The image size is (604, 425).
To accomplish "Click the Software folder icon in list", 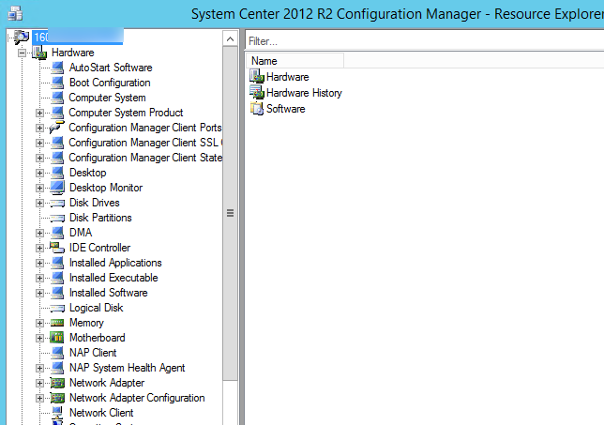I will pyautogui.click(x=257, y=108).
